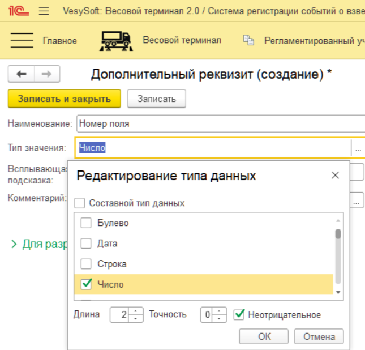Open the Главное section

tap(59, 40)
